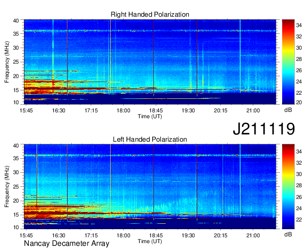
Task: Click the 10 MHz tick on right-handed plot
Action: tap(16, 102)
